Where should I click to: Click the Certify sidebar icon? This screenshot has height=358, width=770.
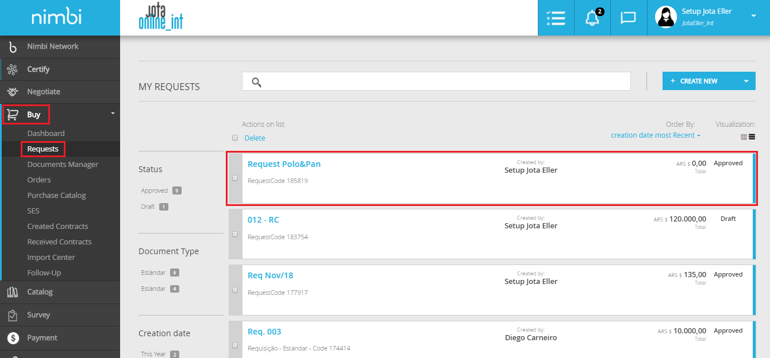[12, 69]
